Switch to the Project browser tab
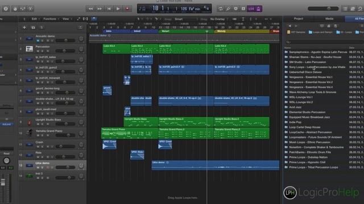This screenshot has height=204, width=364. pos(299,19)
